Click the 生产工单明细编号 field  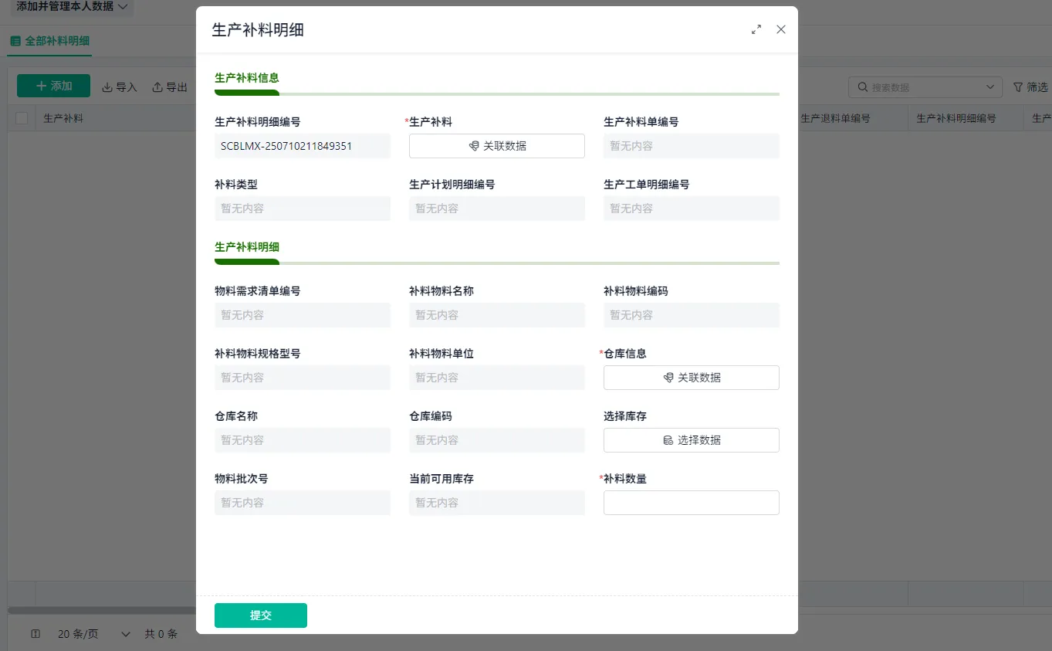click(x=692, y=209)
